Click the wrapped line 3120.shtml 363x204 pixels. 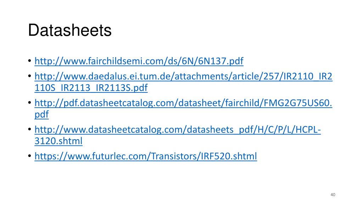click(58, 141)
